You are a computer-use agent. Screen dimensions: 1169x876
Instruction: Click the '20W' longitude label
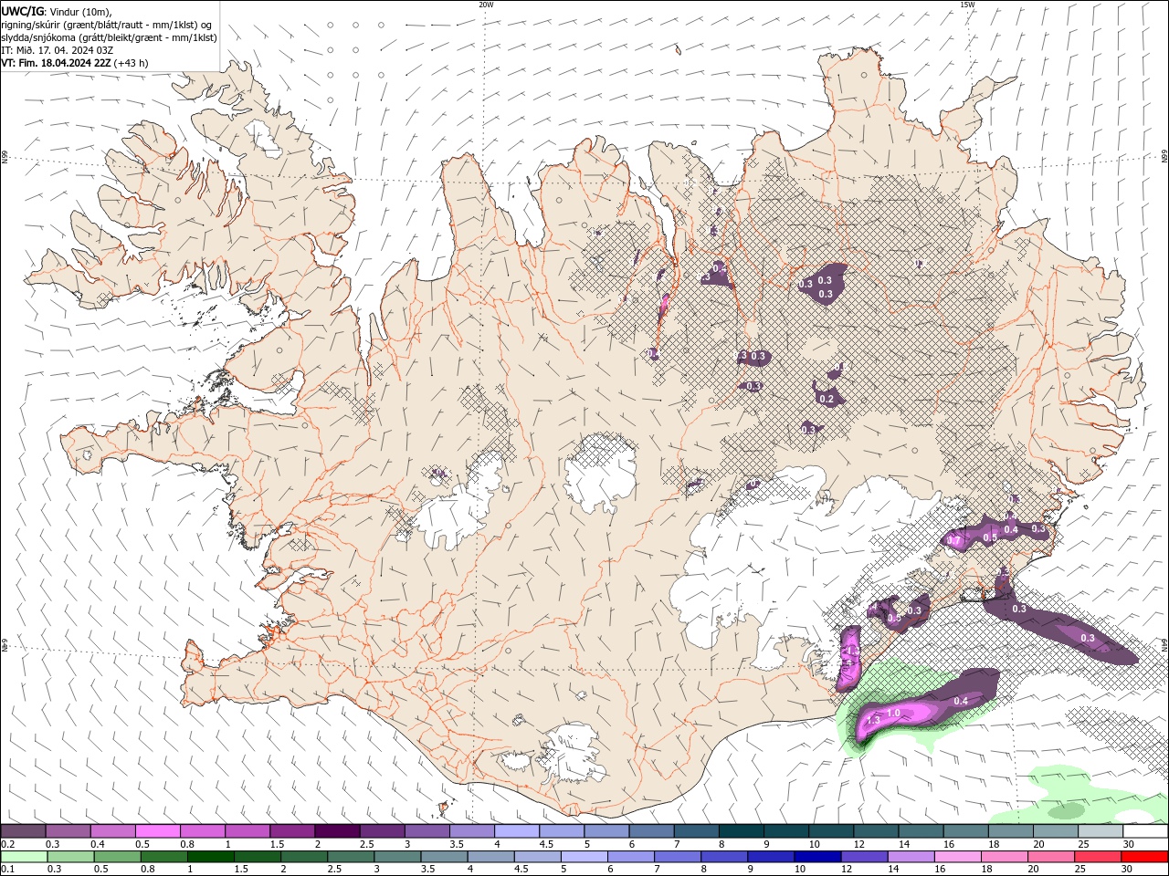(485, 5)
